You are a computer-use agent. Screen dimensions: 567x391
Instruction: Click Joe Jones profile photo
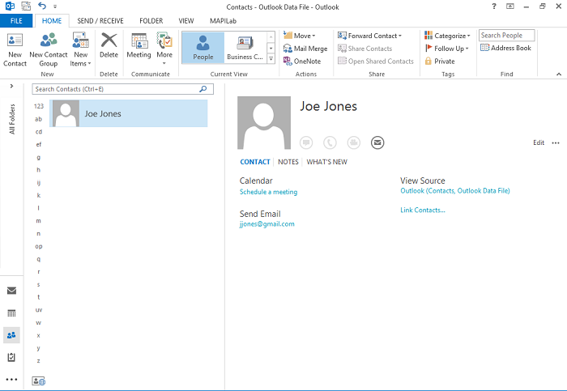tap(264, 123)
